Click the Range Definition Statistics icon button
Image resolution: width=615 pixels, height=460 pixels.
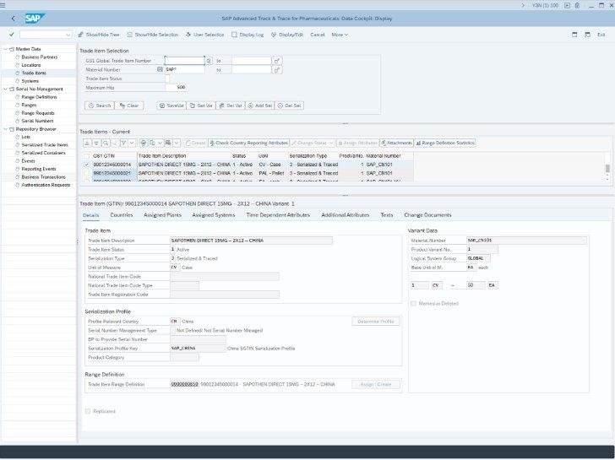(444, 143)
